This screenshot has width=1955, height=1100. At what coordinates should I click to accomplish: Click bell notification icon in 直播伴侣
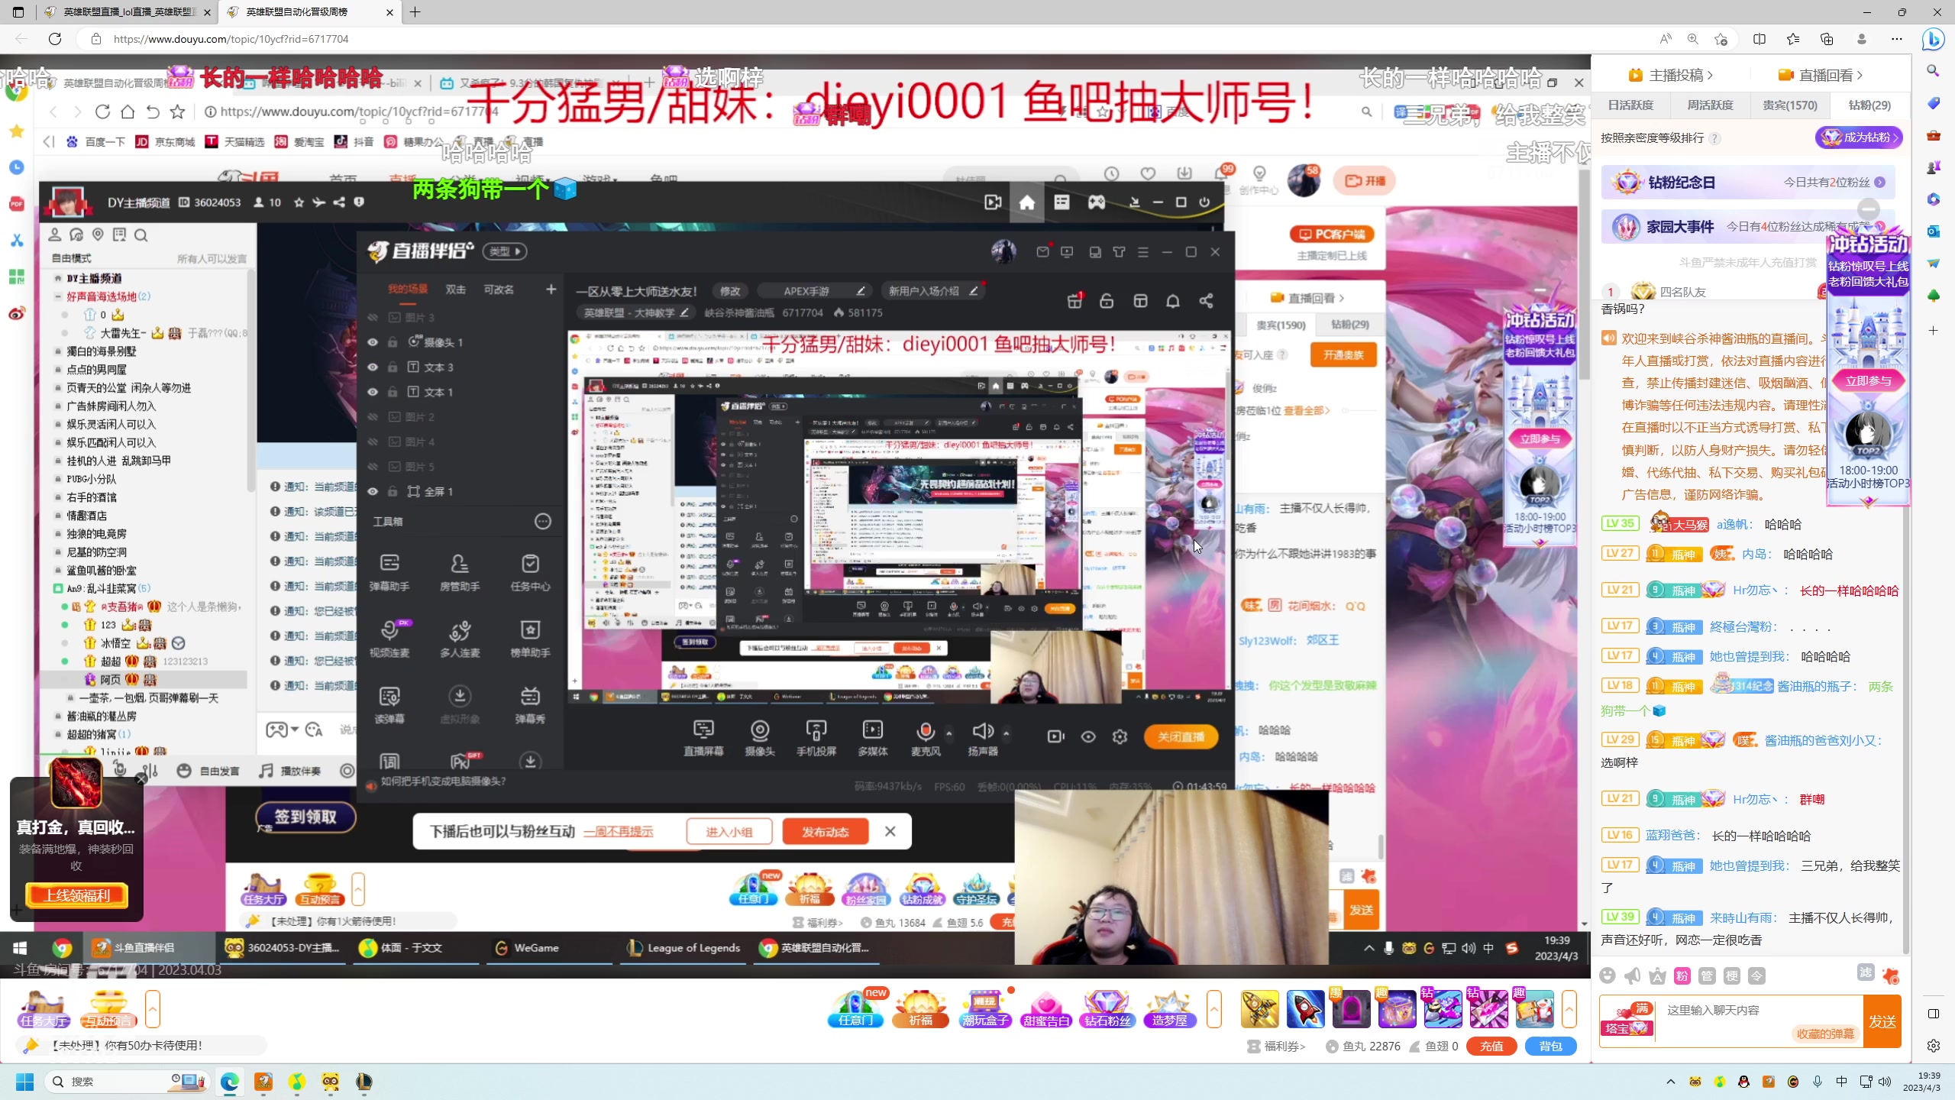pos(1173,301)
